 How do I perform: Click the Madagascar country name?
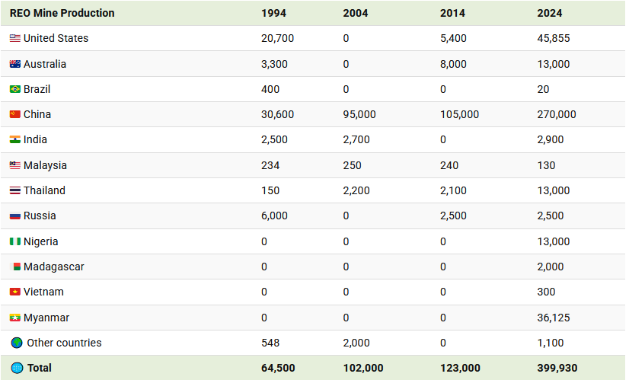pos(54,267)
